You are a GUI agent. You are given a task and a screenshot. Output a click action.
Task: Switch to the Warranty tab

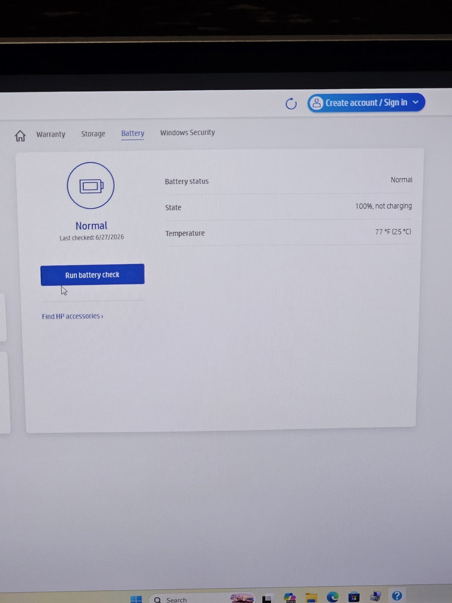pyautogui.click(x=51, y=134)
